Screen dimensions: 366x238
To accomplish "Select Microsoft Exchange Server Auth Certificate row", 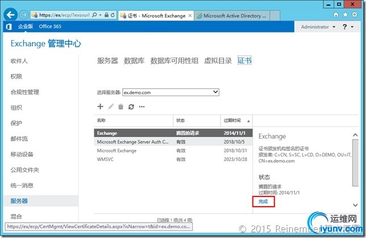I will [173, 142].
